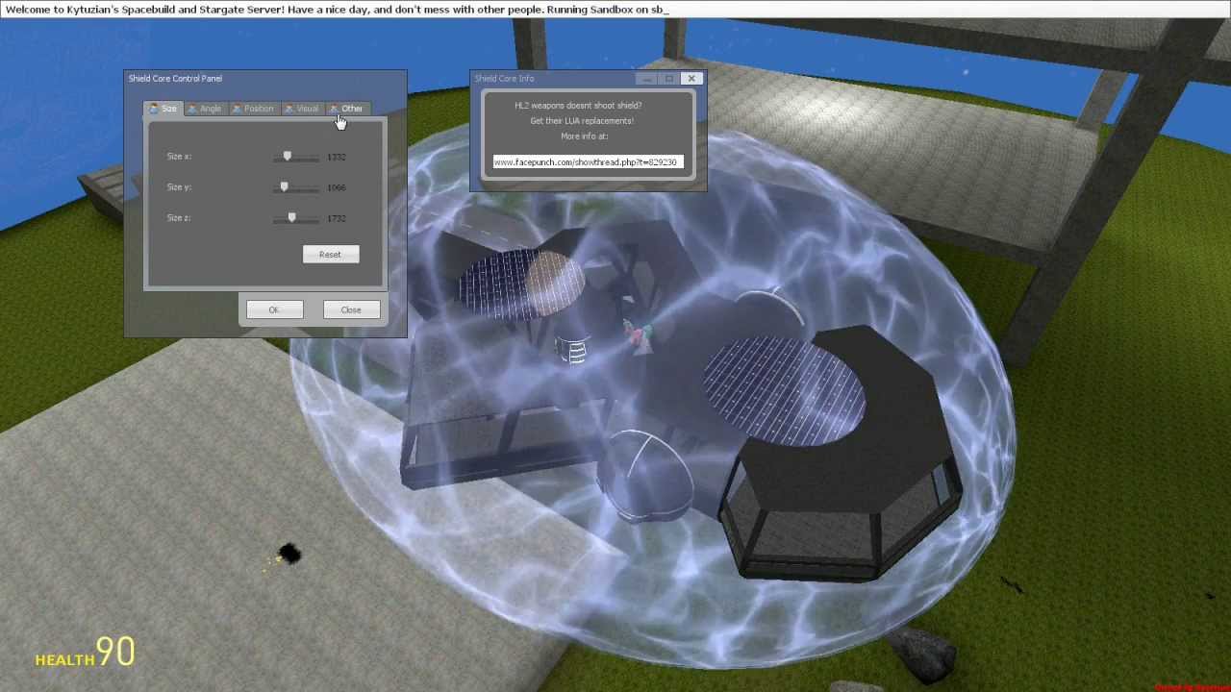Confirm settings with the Ok button
Viewport: 1231px width, 692px height.
pos(274,309)
